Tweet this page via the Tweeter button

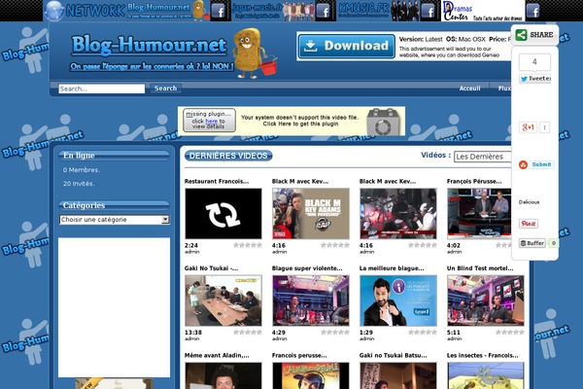[534, 79]
